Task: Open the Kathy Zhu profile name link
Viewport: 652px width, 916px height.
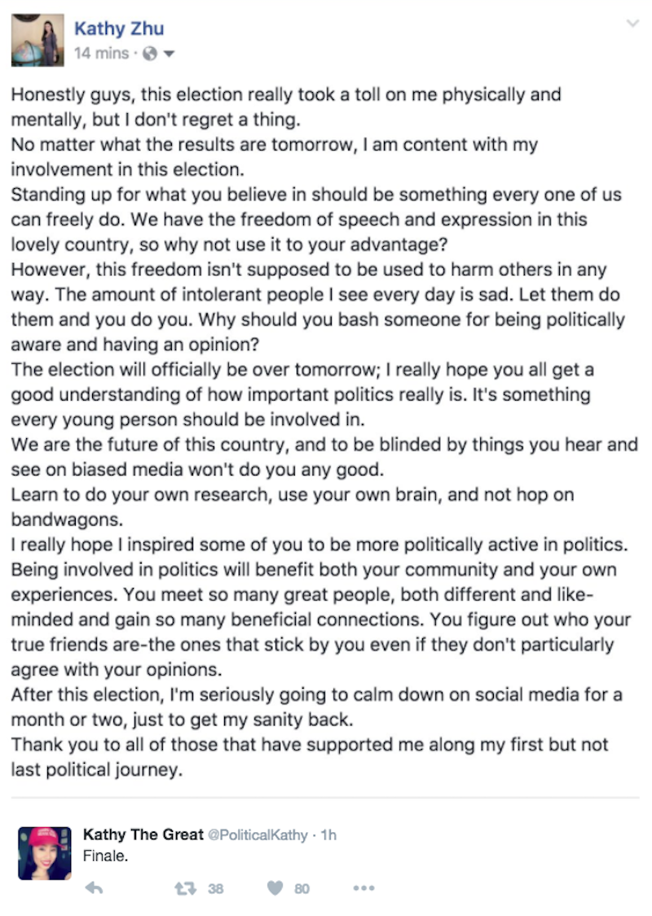Action: click(x=119, y=28)
